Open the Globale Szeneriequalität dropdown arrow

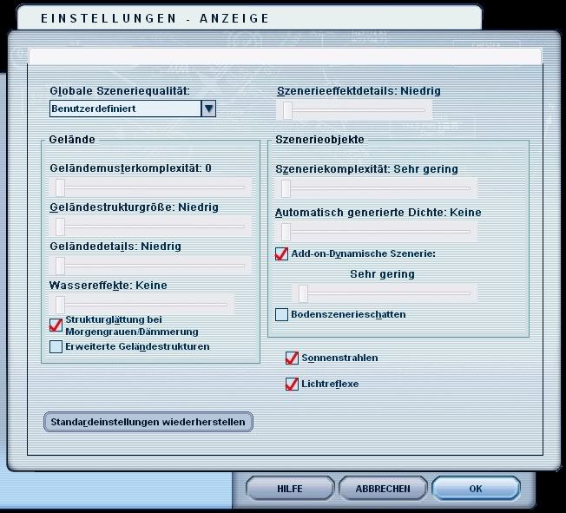[x=208, y=109]
